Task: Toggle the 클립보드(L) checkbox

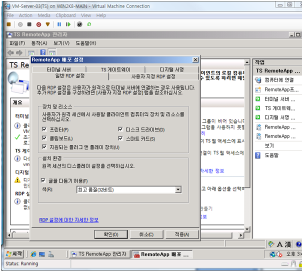Action: pos(44,138)
